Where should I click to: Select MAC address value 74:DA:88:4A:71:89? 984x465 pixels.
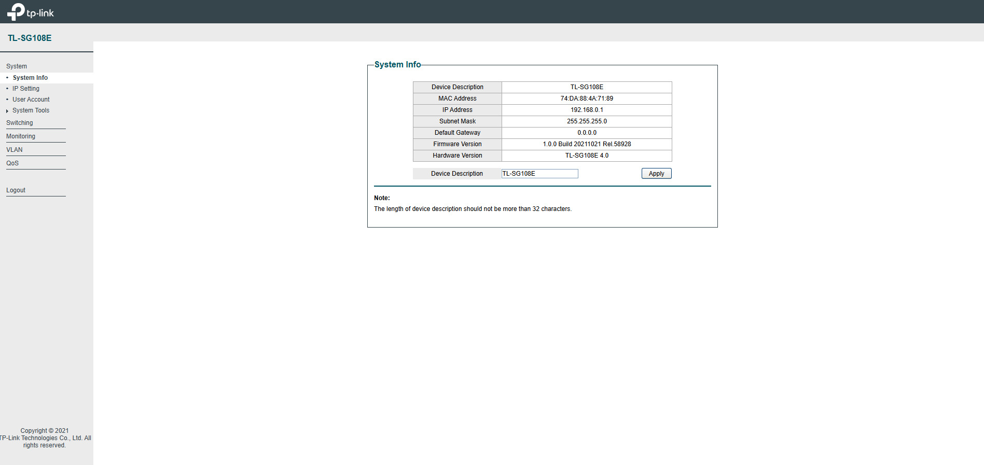click(587, 98)
